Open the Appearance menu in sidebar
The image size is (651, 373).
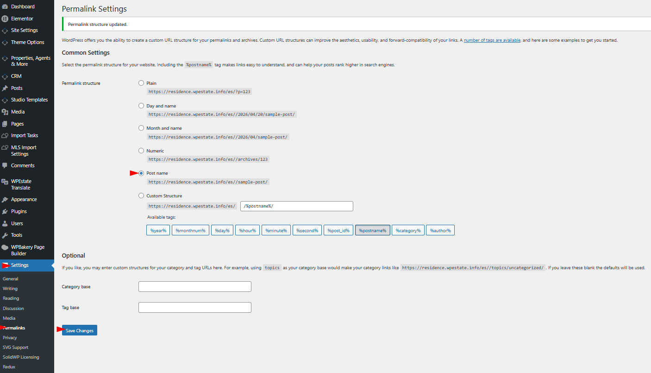pos(24,199)
